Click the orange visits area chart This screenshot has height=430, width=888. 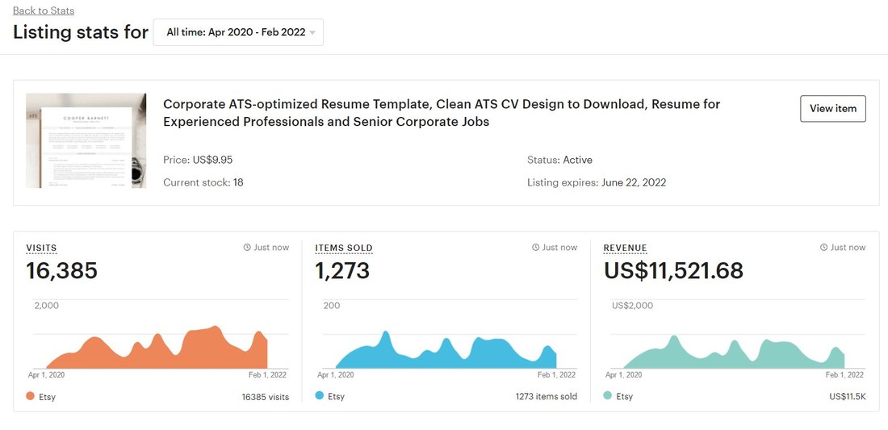(x=157, y=348)
